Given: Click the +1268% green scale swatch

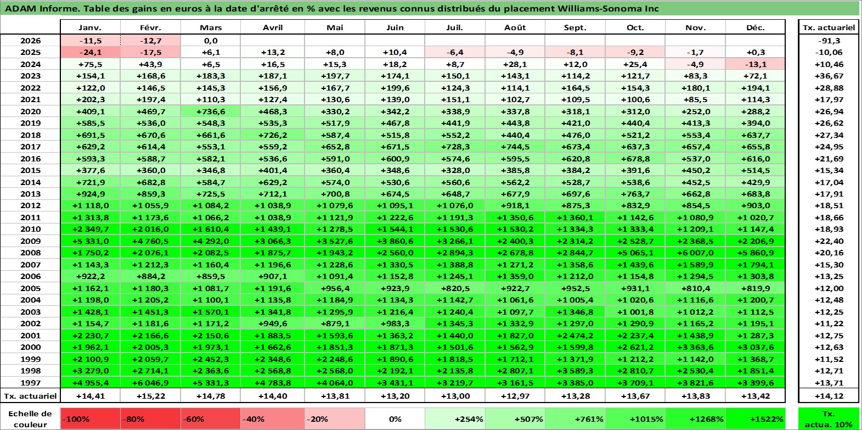Looking at the screenshot, I should click(695, 418).
